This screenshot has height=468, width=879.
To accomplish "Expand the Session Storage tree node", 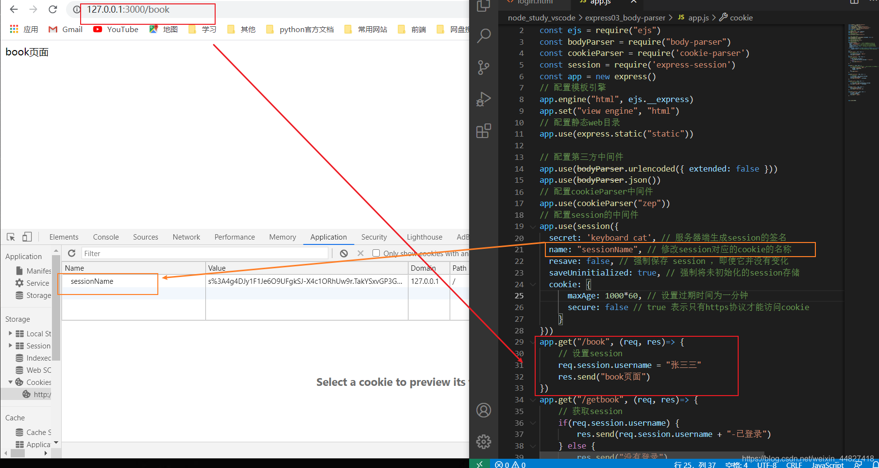I will (x=11, y=346).
